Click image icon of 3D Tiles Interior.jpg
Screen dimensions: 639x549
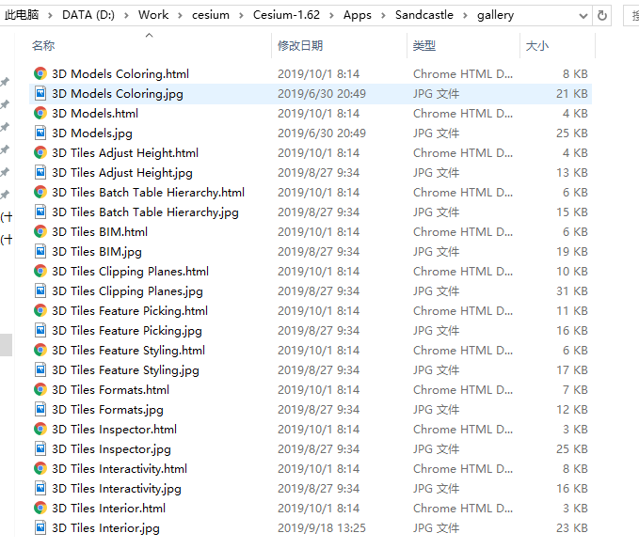[x=40, y=527]
